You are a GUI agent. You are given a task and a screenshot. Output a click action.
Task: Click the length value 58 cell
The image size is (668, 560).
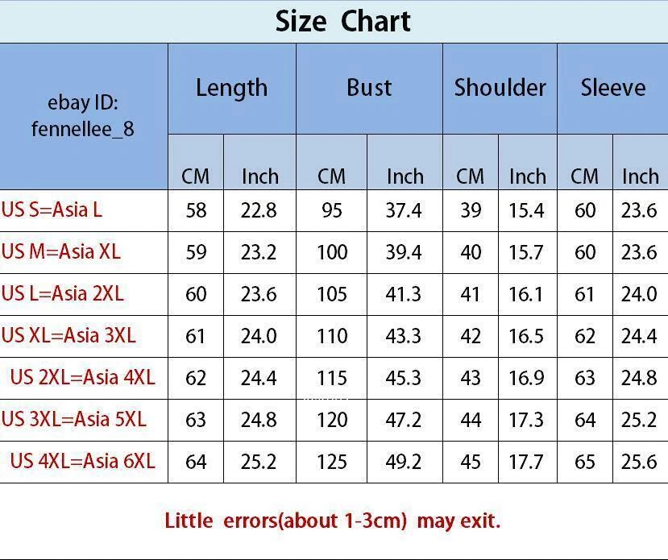pyautogui.click(x=196, y=210)
